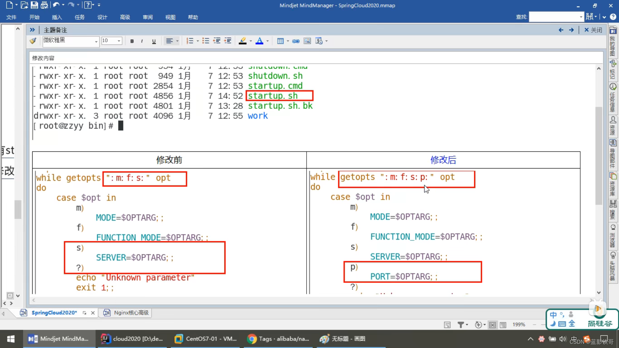Close the SpringCloud2020 document tab

point(93,313)
